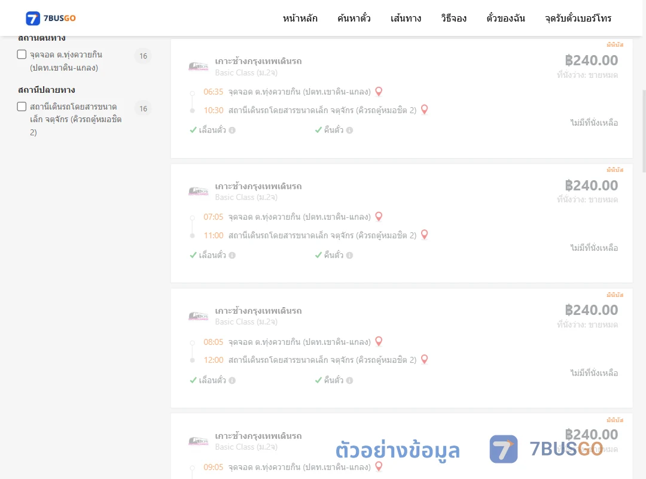Click map pin beside 07:05 departure stop
646x479 pixels.
click(379, 217)
